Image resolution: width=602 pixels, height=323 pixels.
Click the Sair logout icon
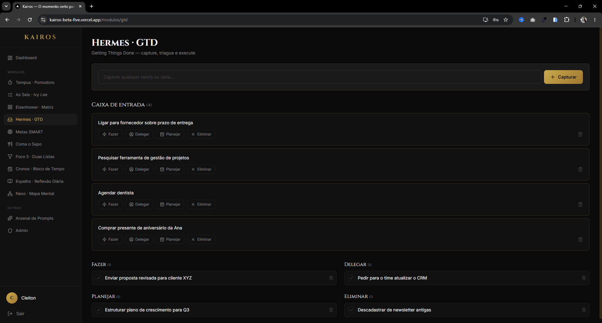pyautogui.click(x=10, y=314)
